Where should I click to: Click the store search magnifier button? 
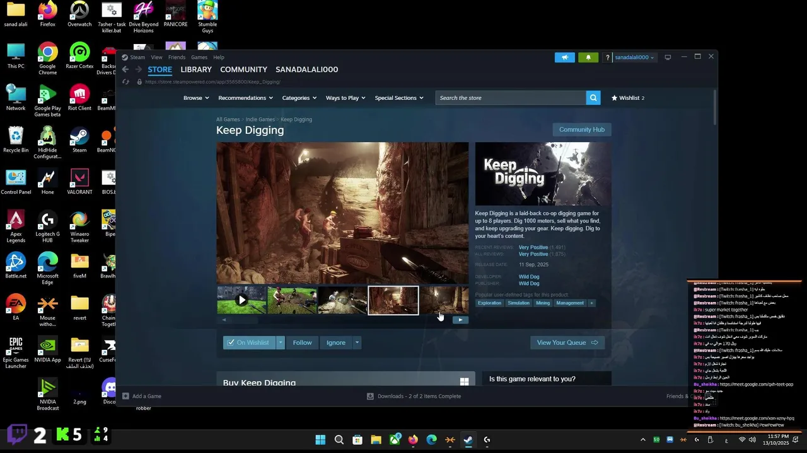point(593,98)
